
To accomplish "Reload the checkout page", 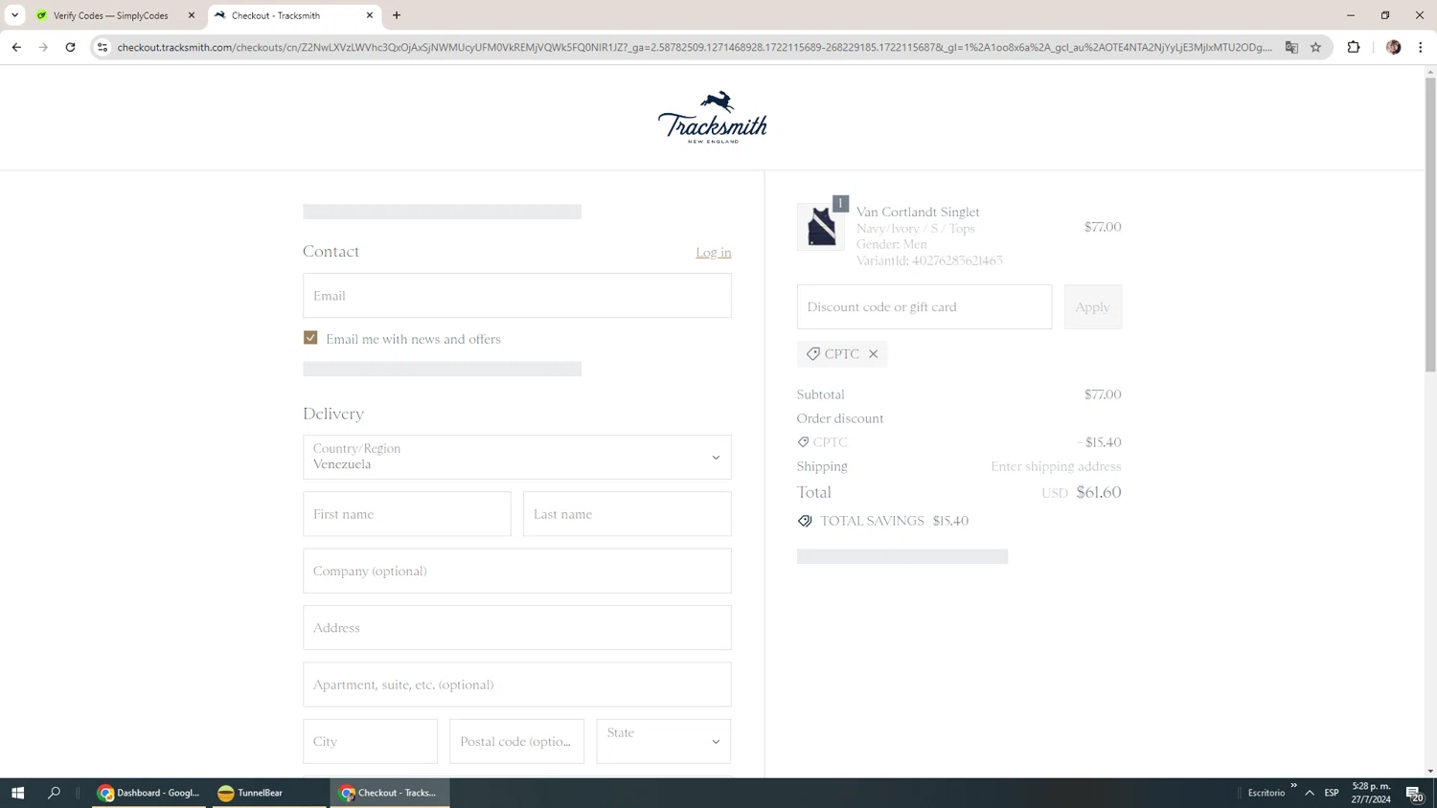I will pos(70,47).
